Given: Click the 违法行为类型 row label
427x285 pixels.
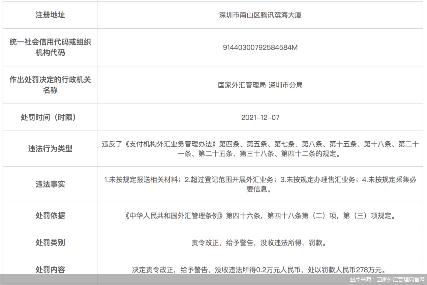Looking at the screenshot, I should pyautogui.click(x=50, y=149).
